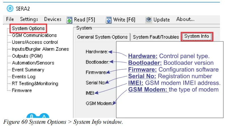Select Events Log in the tree

point(24,77)
